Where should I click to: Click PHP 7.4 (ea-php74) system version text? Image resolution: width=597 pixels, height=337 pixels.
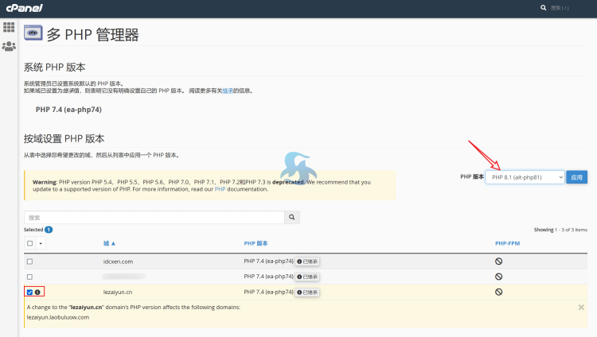[68, 110]
